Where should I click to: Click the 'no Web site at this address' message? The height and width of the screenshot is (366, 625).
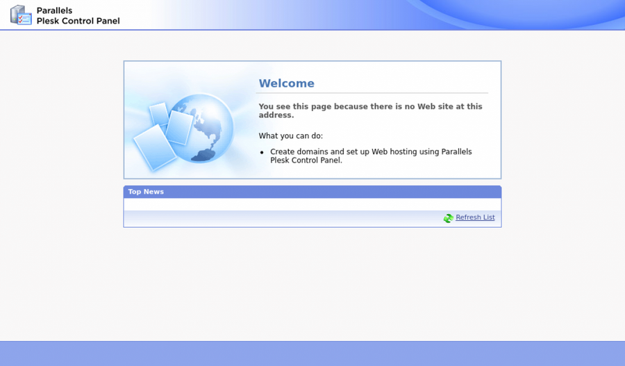click(370, 110)
